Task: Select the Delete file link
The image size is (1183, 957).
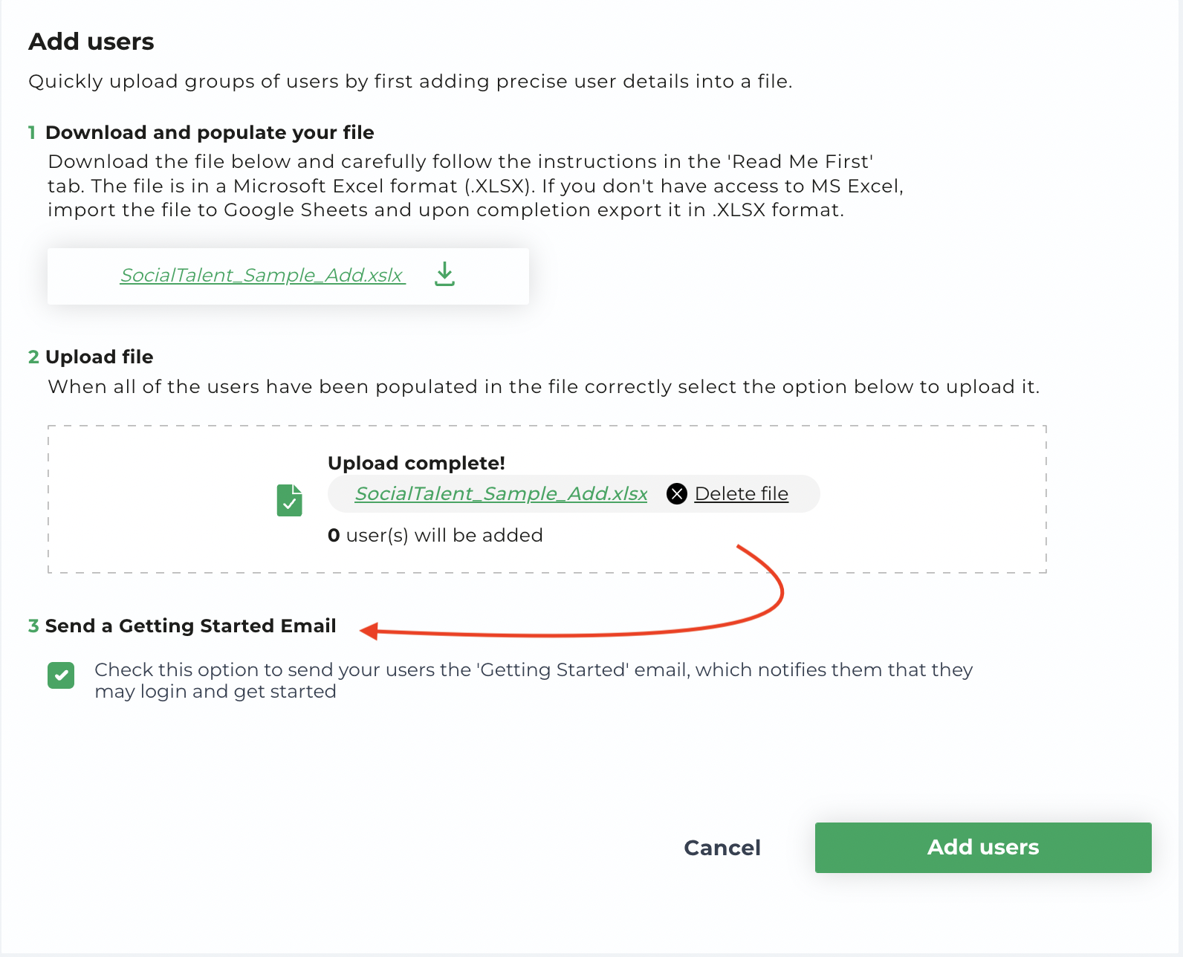Action: click(x=741, y=493)
